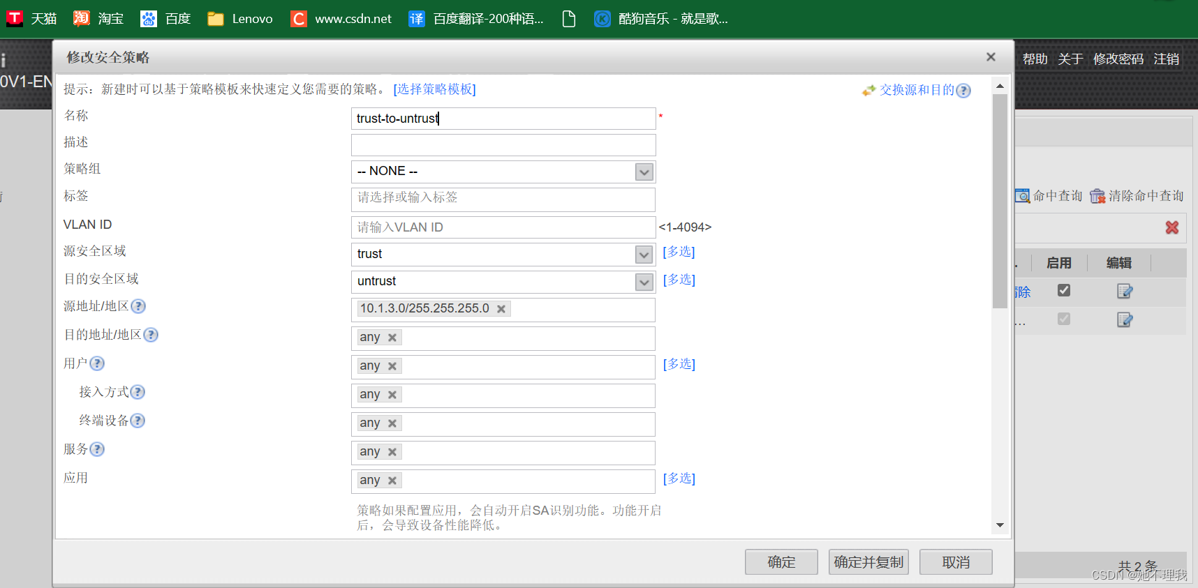This screenshot has height=588, width=1198.
Task: Click the dialog vertical scrollbar thumb
Action: pos(1000,201)
